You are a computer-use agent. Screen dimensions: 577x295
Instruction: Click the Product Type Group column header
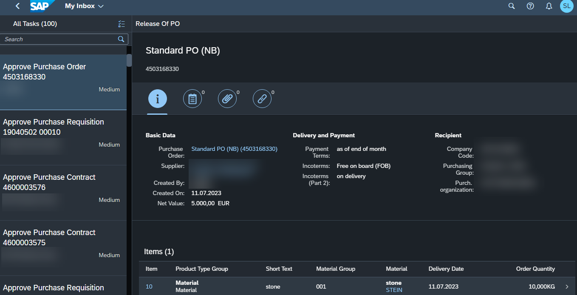(202, 269)
